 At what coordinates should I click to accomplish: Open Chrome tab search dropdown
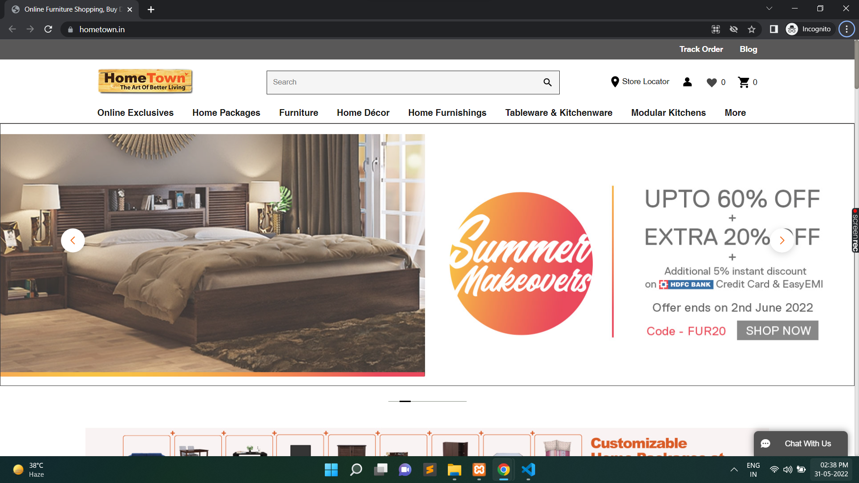pyautogui.click(x=769, y=8)
